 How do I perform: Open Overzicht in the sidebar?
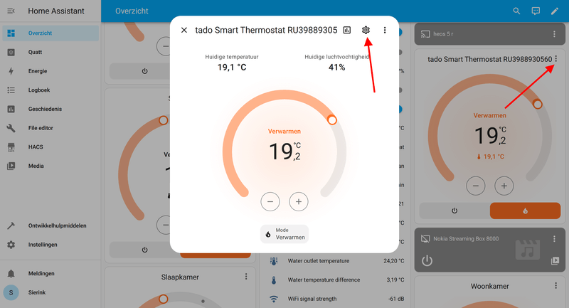pos(50,33)
